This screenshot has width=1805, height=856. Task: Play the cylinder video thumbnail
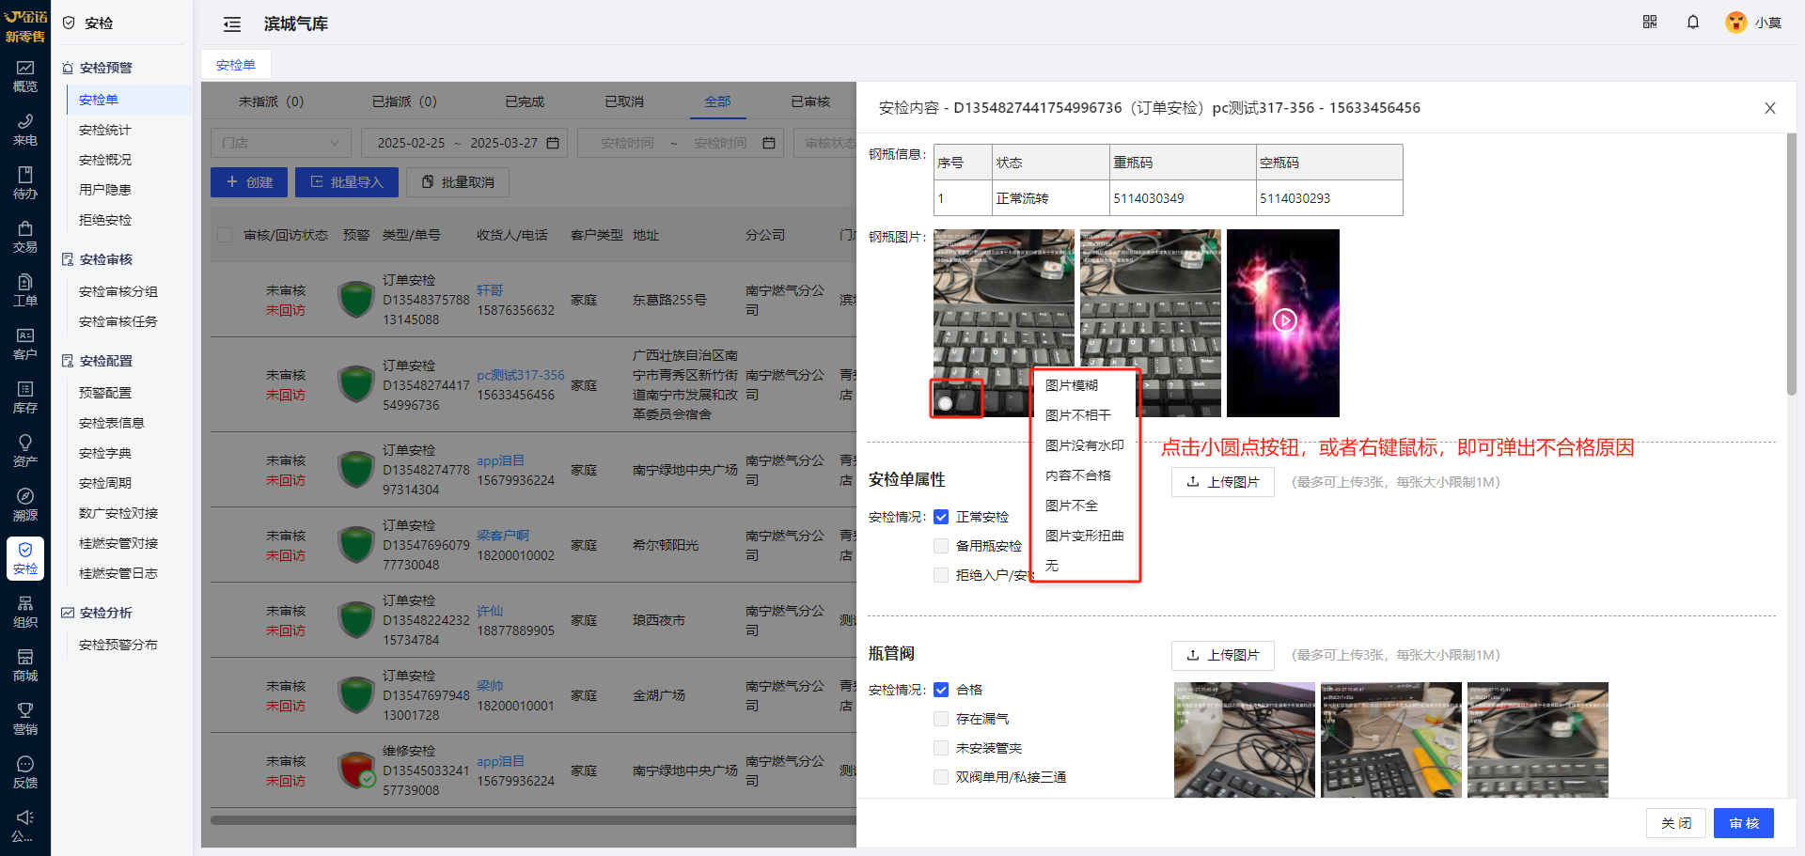pos(1284,321)
